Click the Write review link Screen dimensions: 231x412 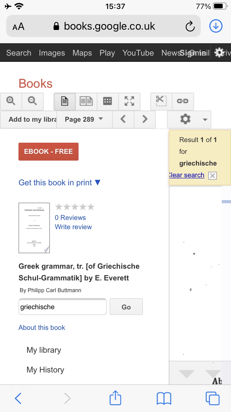point(73,227)
